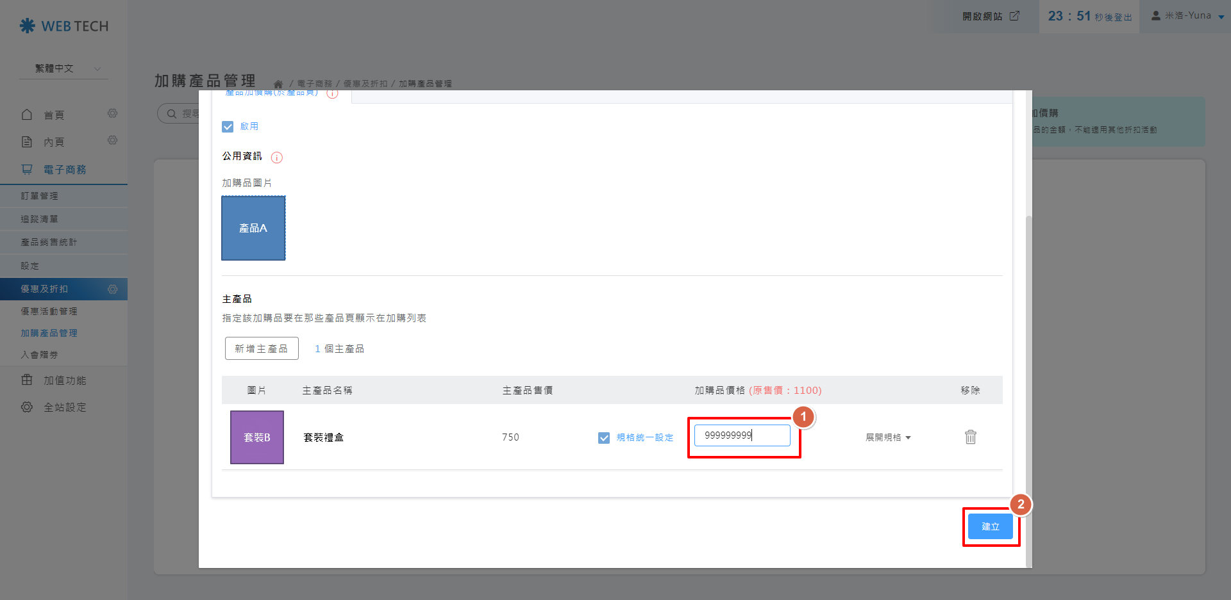This screenshot has width=1231, height=600.
Task: Open the 繁體中文 language dropdown
Action: point(67,69)
